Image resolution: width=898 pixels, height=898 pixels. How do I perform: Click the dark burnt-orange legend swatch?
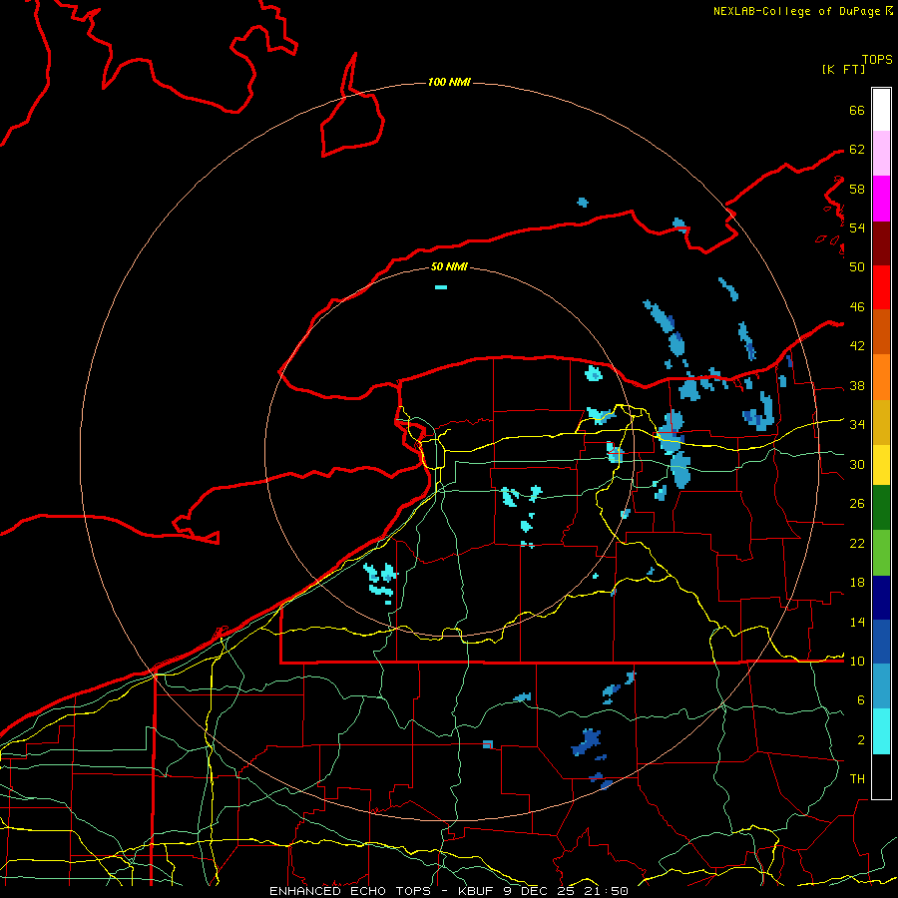881,331
